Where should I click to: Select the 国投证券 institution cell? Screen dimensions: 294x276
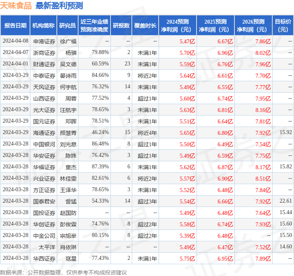pos(44,213)
